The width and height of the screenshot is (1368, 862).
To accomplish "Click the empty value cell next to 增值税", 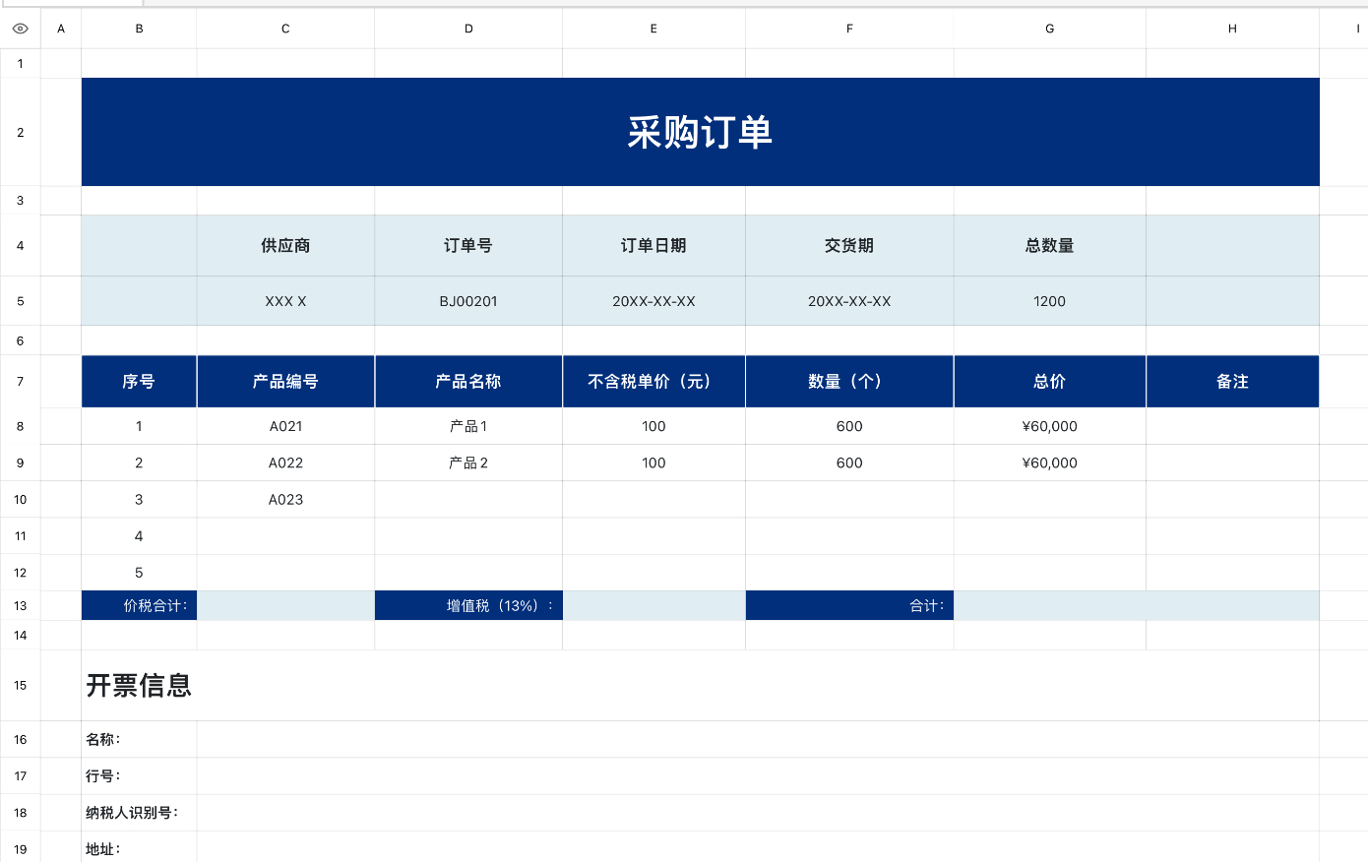I will click(653, 605).
